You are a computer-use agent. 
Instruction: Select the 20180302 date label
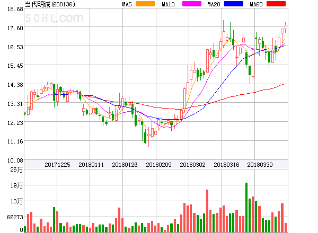192,165
